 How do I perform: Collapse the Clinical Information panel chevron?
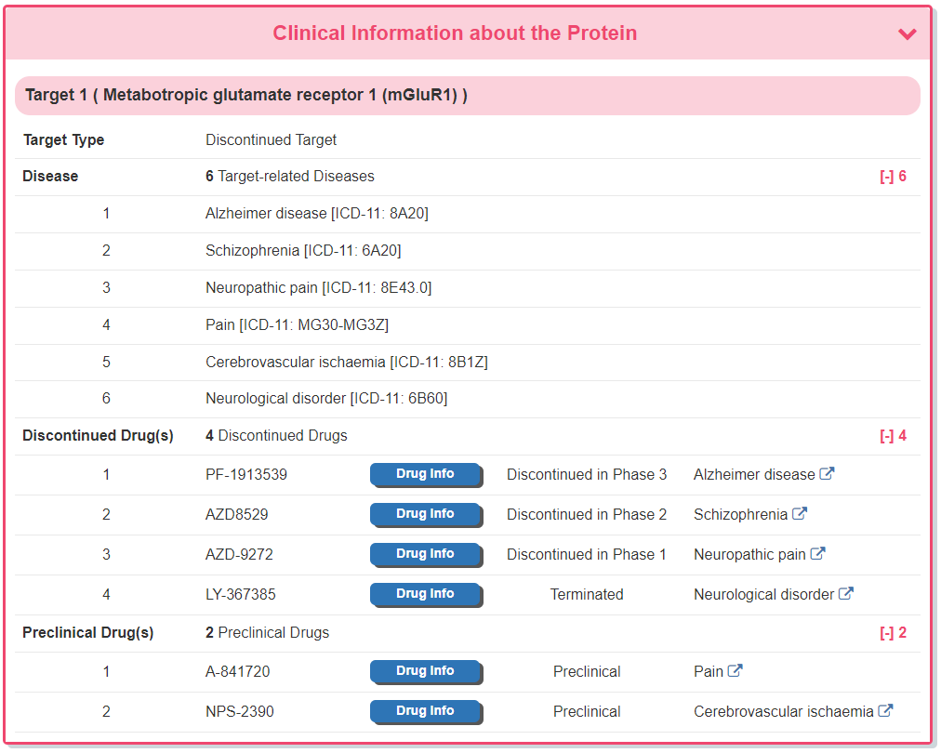(x=908, y=34)
